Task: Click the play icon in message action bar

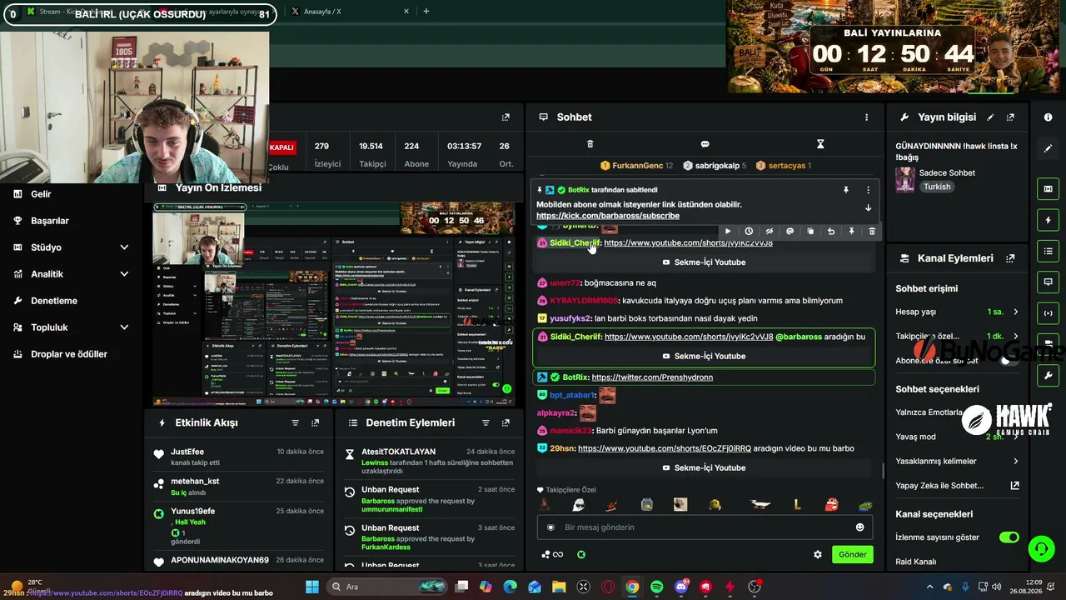Action: [728, 231]
